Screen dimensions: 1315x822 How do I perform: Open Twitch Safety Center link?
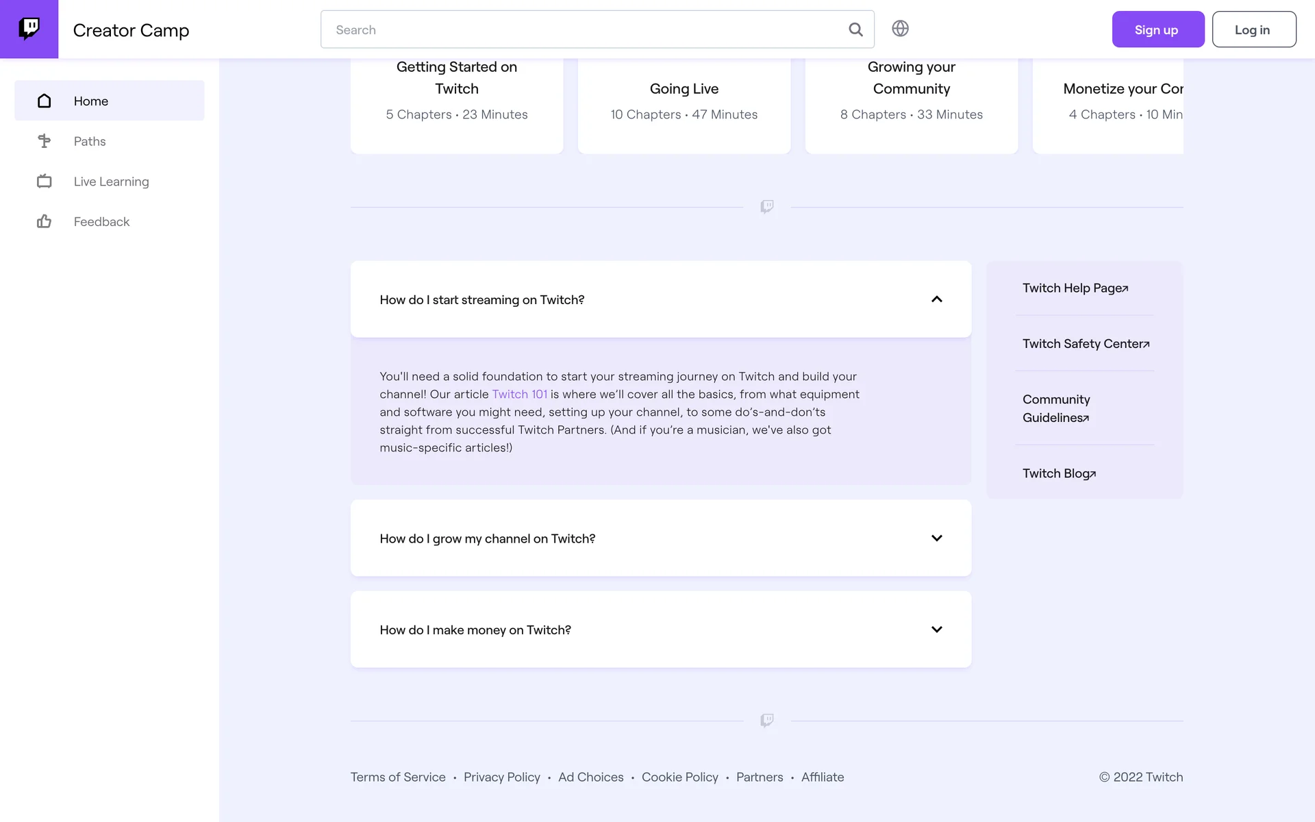[1086, 344]
